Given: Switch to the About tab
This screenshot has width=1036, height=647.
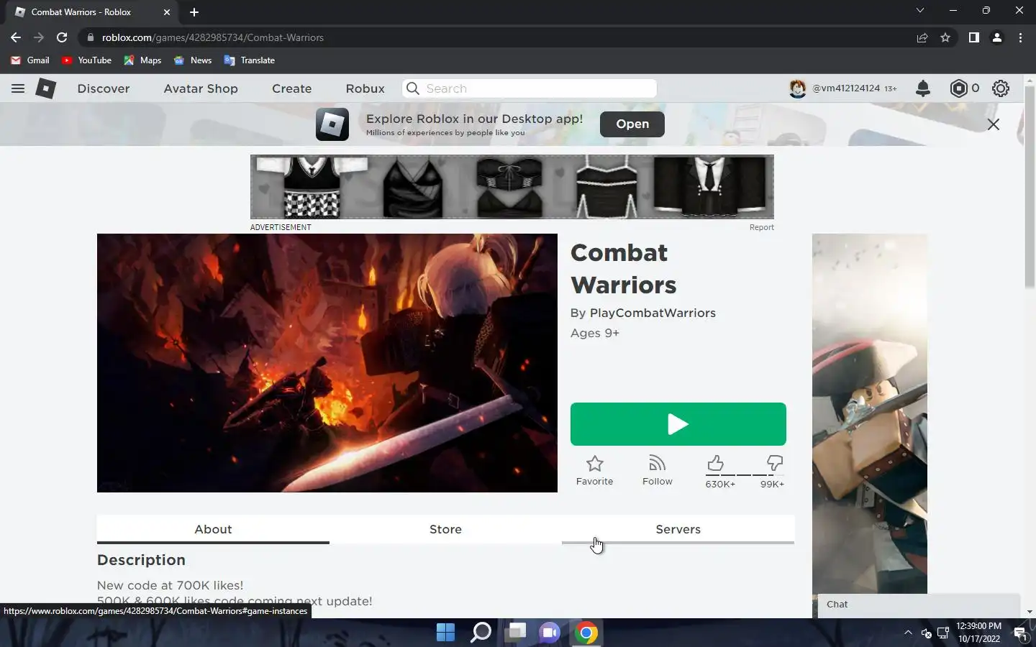Looking at the screenshot, I should point(213,529).
